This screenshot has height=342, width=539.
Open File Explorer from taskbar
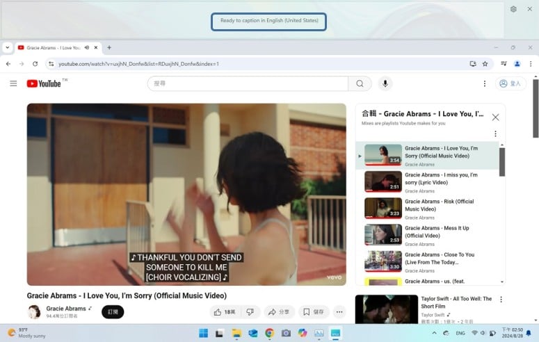[x=236, y=333]
